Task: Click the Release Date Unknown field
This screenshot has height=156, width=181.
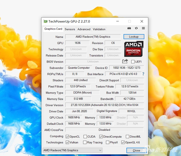Action: (76, 55)
